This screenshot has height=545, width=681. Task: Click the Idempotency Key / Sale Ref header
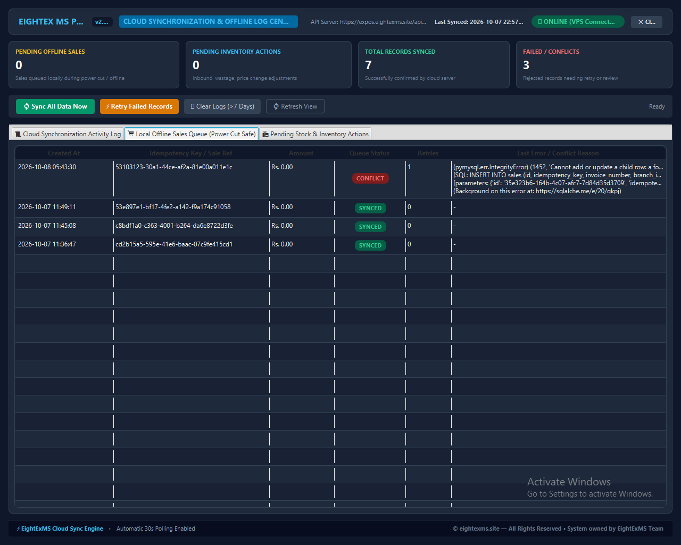[191, 153]
